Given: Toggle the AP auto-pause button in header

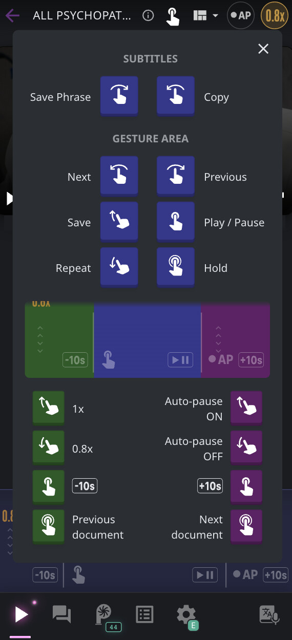Looking at the screenshot, I should pos(241,15).
